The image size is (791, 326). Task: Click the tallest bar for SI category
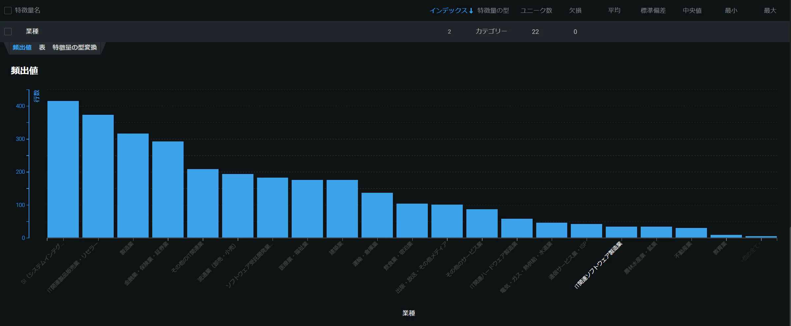point(63,169)
